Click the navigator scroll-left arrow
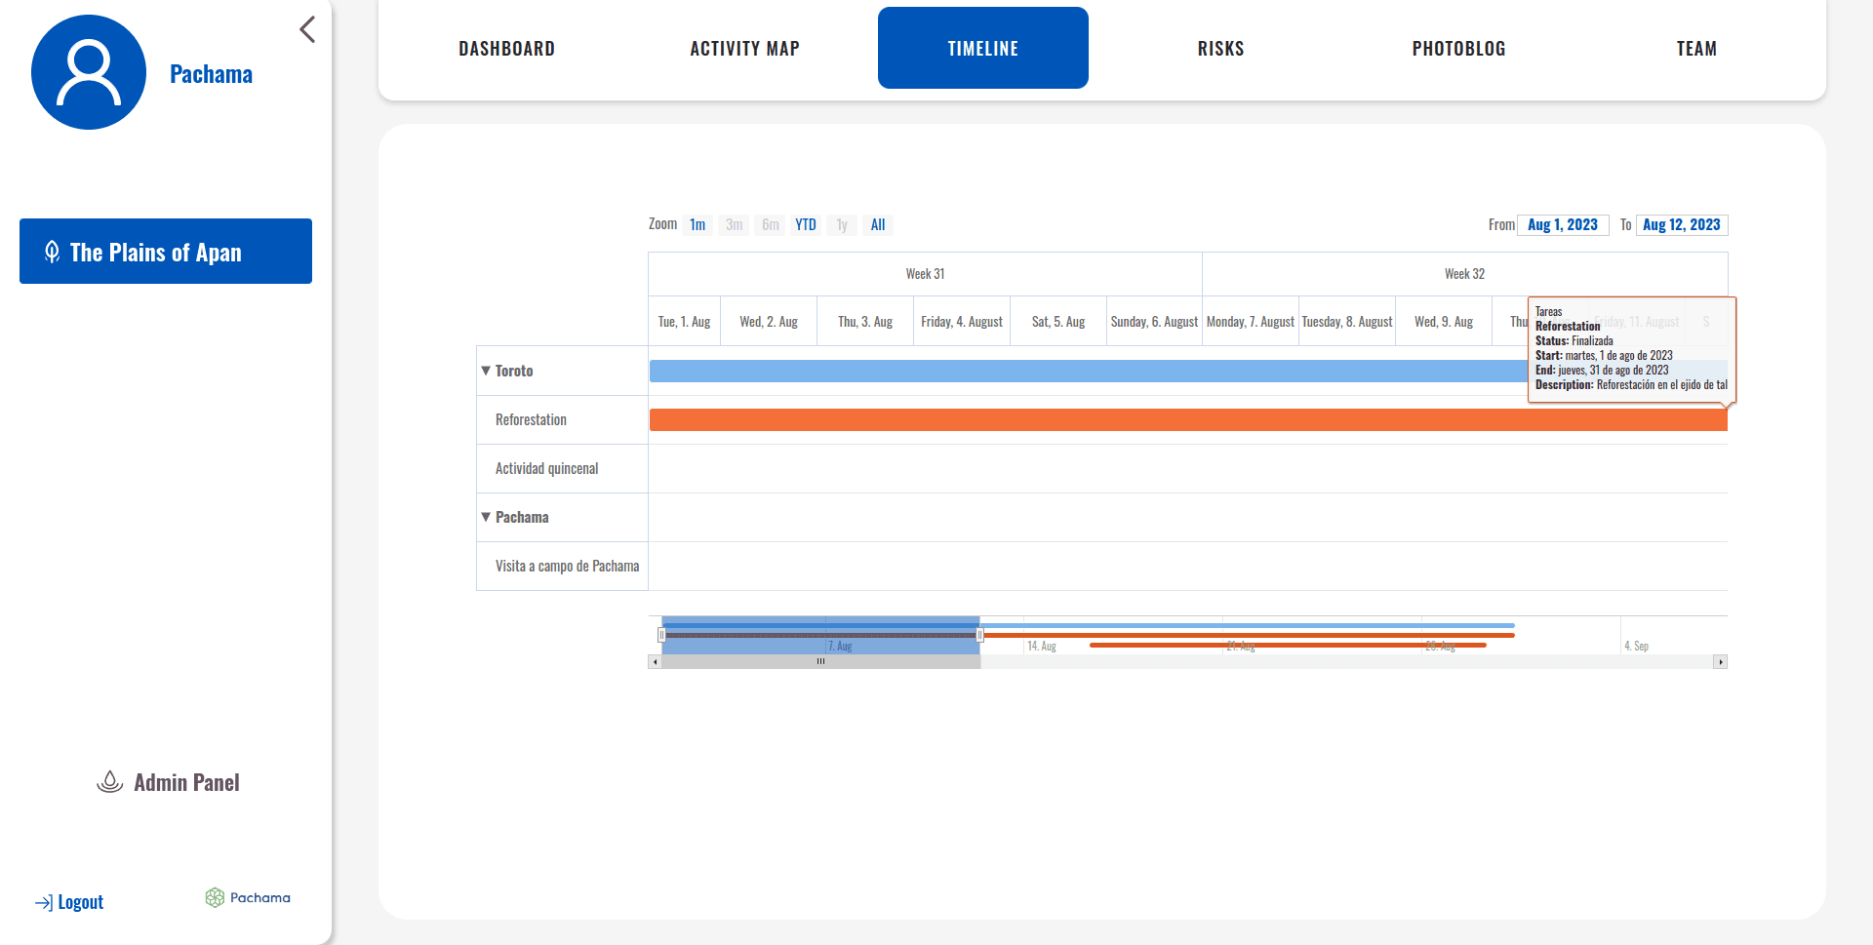The height and width of the screenshot is (945, 1873). (x=655, y=662)
